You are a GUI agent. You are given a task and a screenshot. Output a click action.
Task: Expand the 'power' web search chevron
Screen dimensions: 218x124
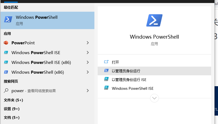point(88,91)
